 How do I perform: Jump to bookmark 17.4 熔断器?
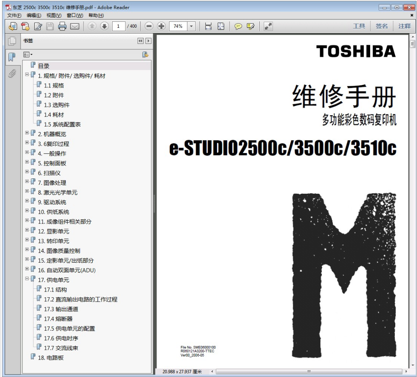click(58, 319)
